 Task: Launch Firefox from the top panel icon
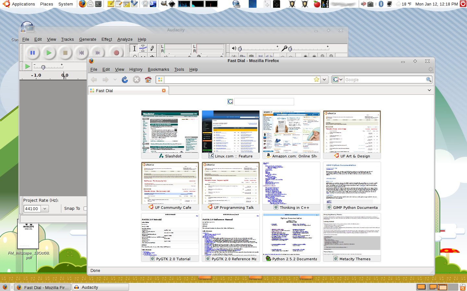[82, 4]
